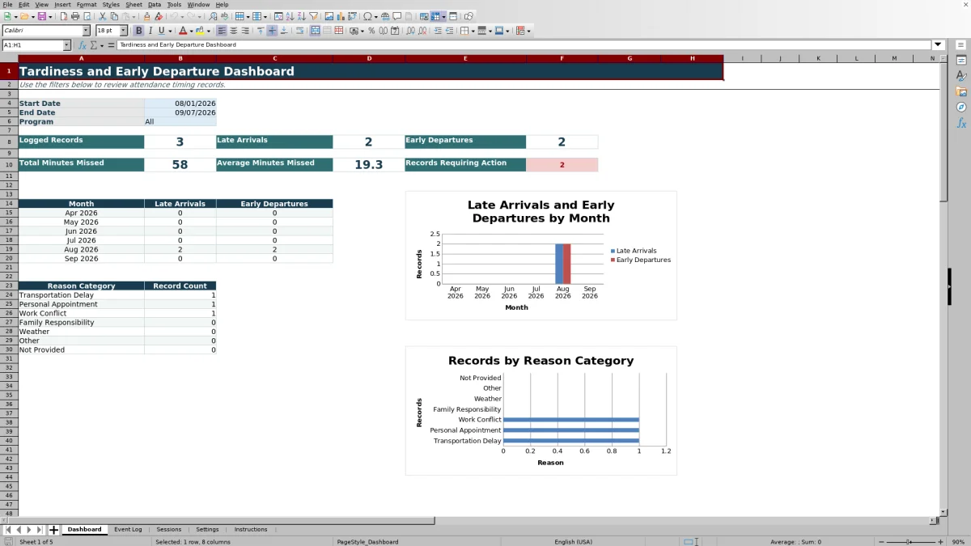971x546 pixels.
Task: Apply the red font color swatch
Action: 182,31
